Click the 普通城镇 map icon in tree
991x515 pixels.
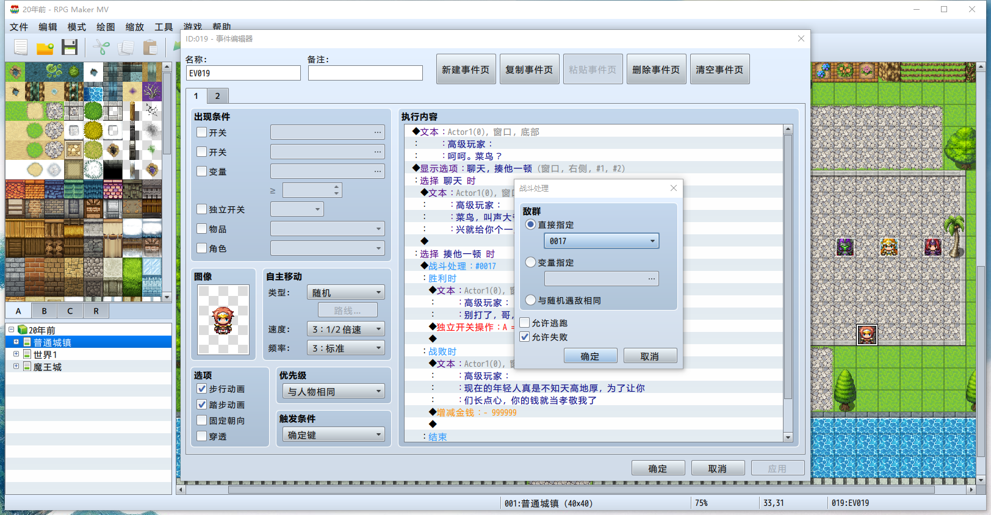(27, 342)
